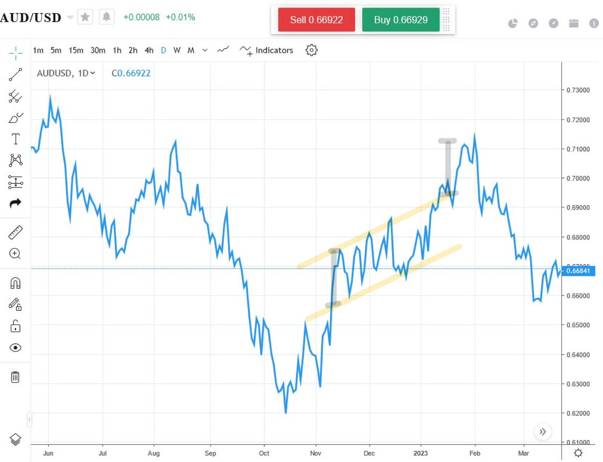Toggle magnet mode on
Image resolution: width=603 pixels, height=462 pixels.
15,283
